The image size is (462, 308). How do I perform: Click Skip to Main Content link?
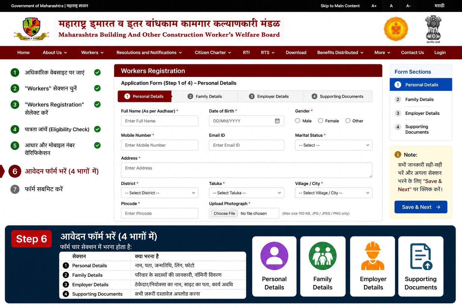pyautogui.click(x=340, y=6)
